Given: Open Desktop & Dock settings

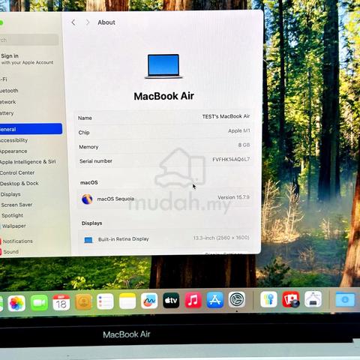Looking at the screenshot, I should point(19,184).
